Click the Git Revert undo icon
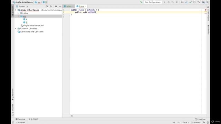Image resolution: width=221 pixels, height=124 pixels. [x=199, y=2]
